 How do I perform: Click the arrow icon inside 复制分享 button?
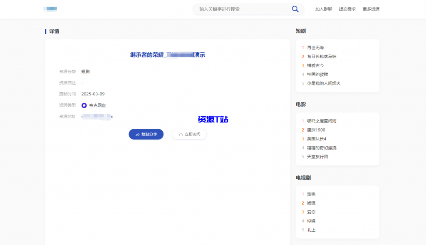(137, 134)
